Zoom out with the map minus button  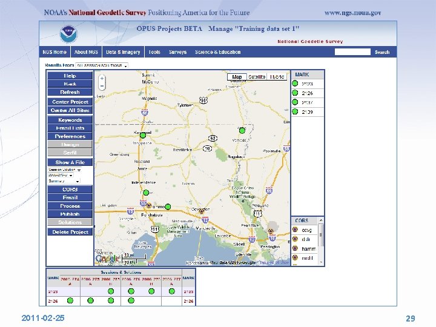click(x=102, y=86)
